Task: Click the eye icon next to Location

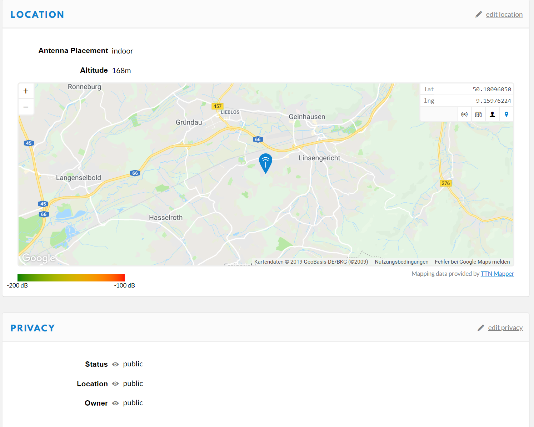Action: 115,384
